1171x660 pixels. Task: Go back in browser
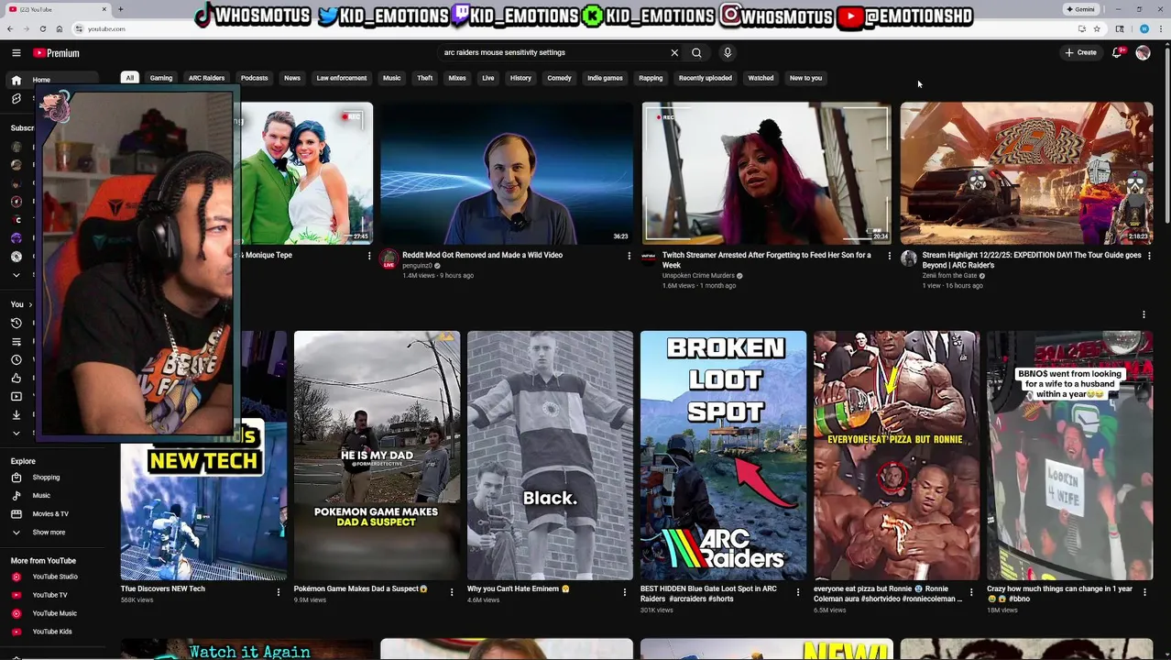click(10, 29)
